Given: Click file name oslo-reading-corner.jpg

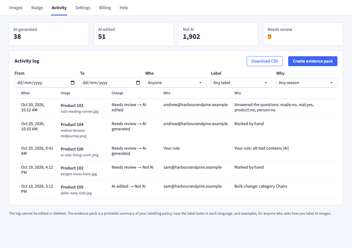Looking at the screenshot, I should point(80,111).
